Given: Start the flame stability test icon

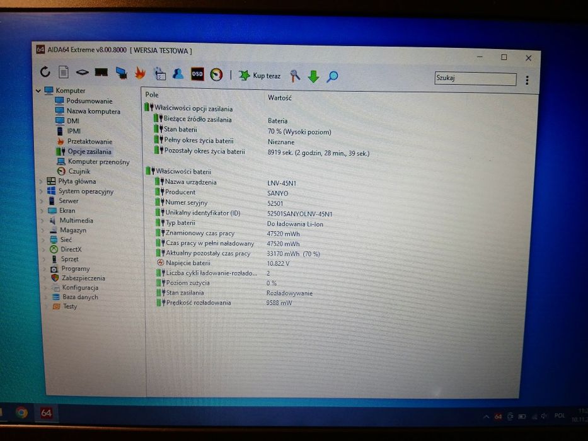Looking at the screenshot, I should coord(141,72).
